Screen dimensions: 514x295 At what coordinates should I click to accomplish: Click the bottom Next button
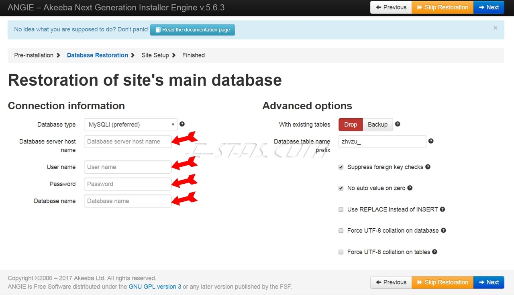[x=489, y=282]
